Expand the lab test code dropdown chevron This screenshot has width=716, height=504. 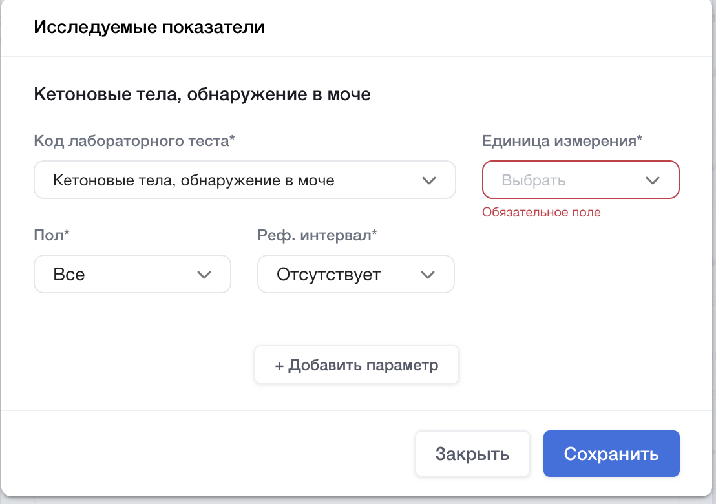click(429, 180)
